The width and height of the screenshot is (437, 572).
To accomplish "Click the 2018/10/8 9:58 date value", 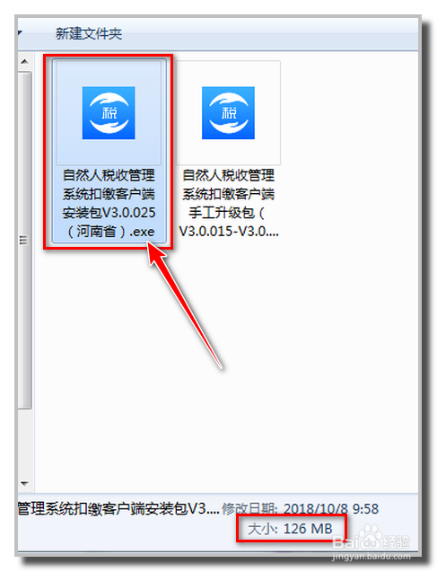I will [x=331, y=508].
